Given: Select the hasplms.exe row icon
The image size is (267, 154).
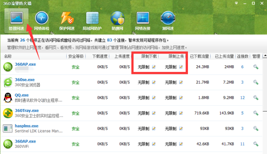Looking at the screenshot, I should tap(7, 129).
